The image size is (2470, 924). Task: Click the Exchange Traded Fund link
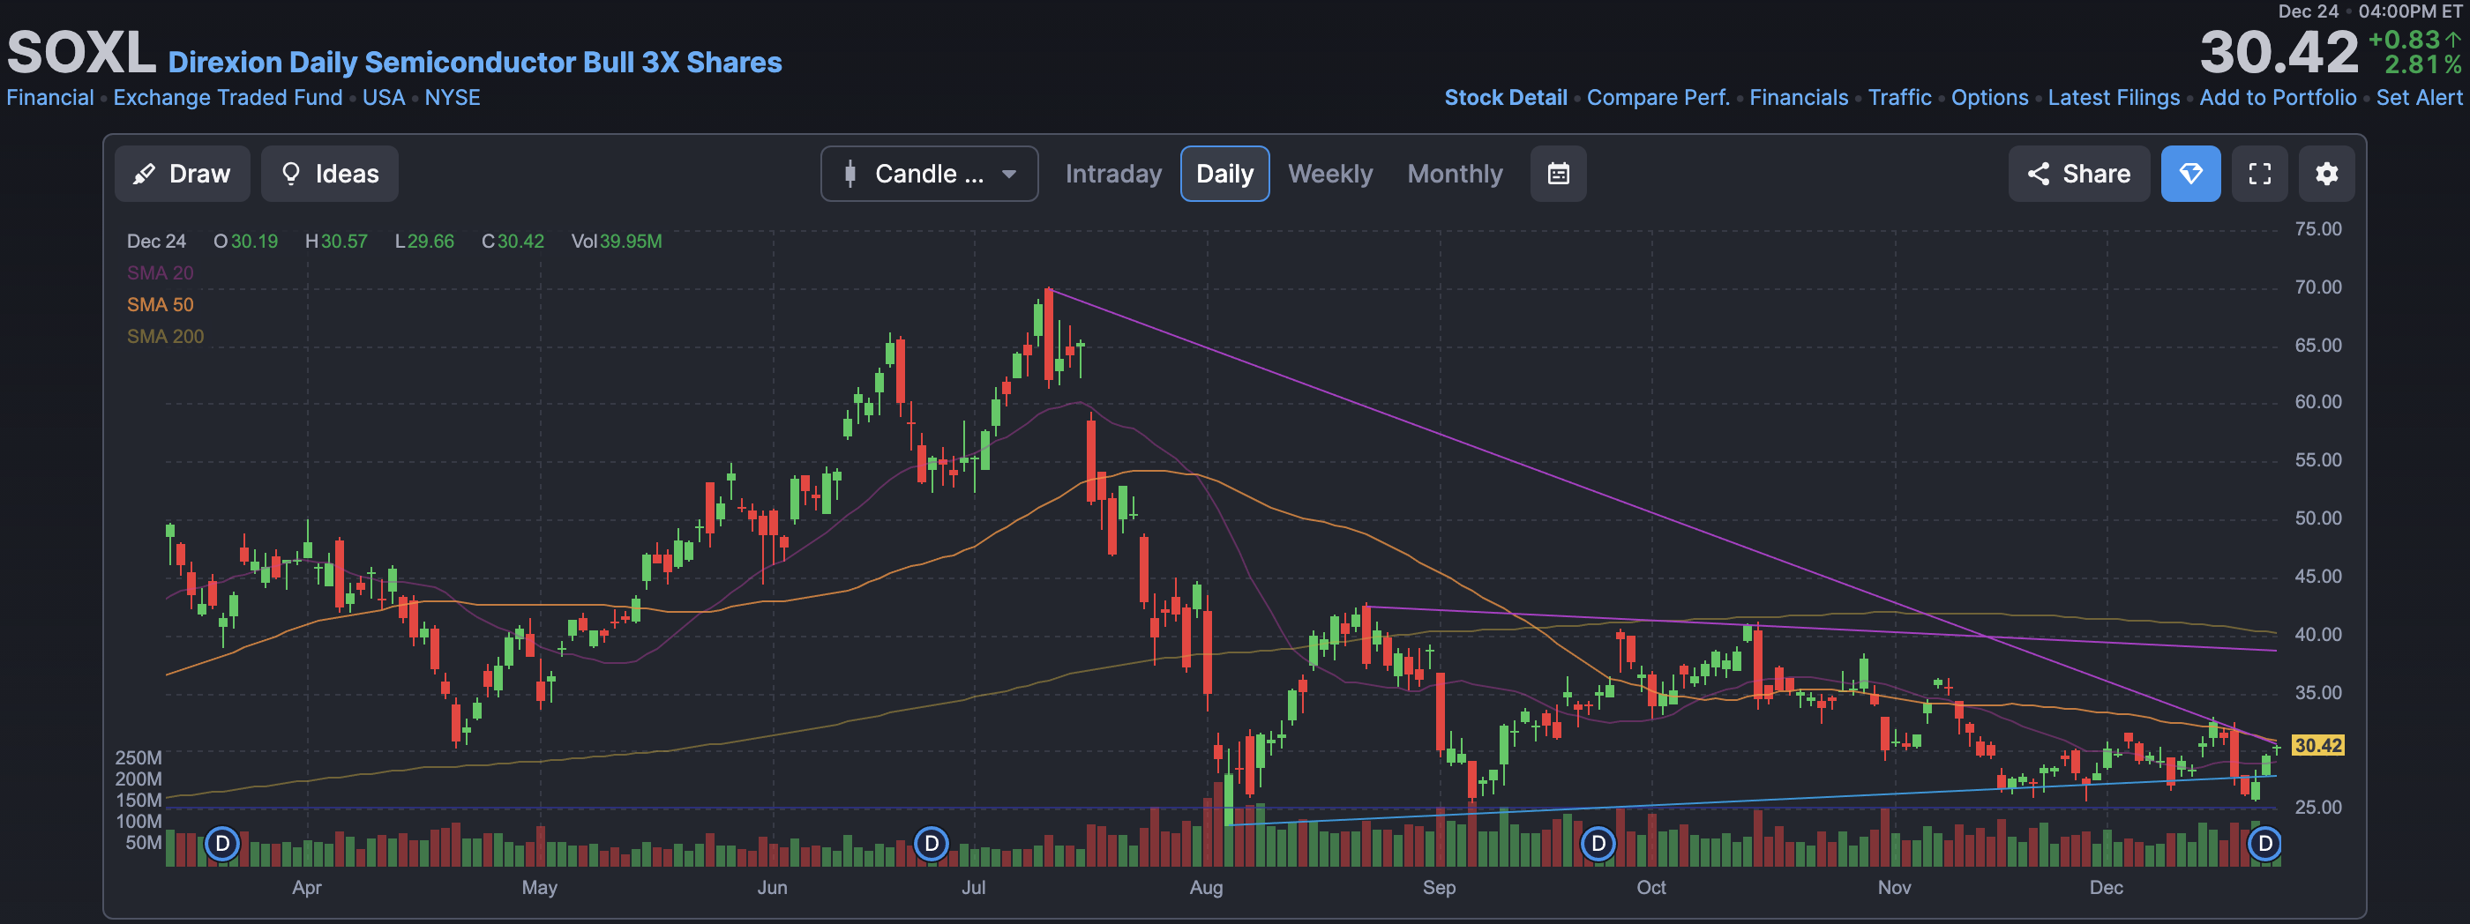(228, 98)
